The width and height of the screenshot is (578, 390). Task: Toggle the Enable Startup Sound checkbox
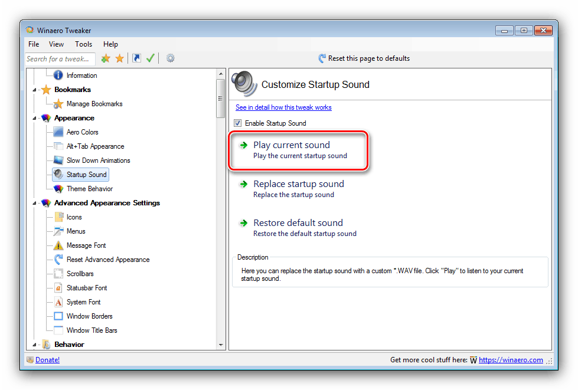[238, 123]
